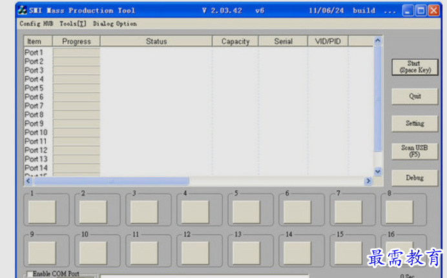Image resolution: width=447 pixels, height=278 pixels.
Task: Select the Port 4 row
Action: [x=199, y=79]
